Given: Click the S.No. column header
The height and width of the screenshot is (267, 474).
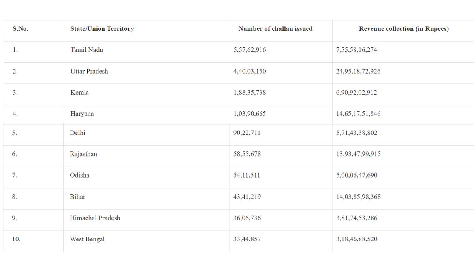Looking at the screenshot, I should pos(21,29).
